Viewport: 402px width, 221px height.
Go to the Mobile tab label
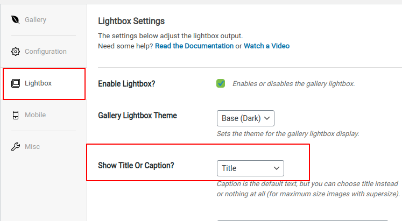coord(36,115)
